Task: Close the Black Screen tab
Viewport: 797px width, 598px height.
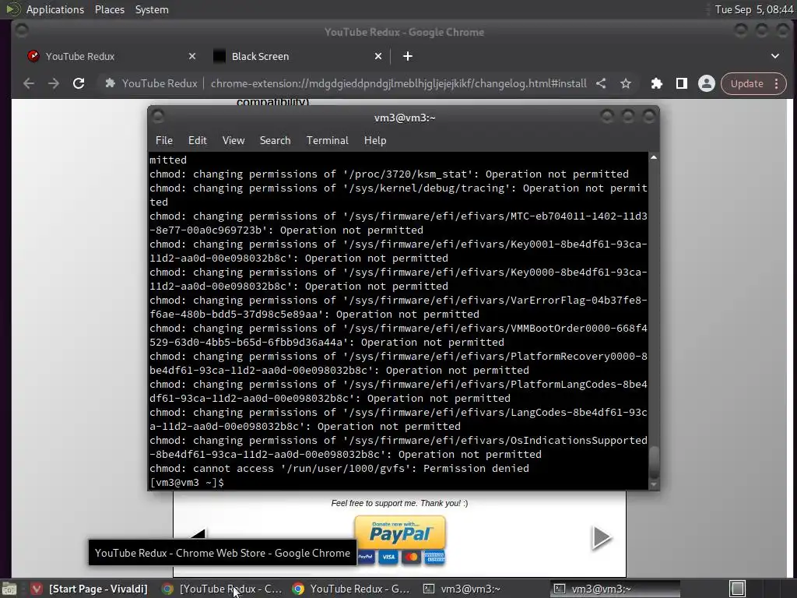Action: tap(378, 56)
